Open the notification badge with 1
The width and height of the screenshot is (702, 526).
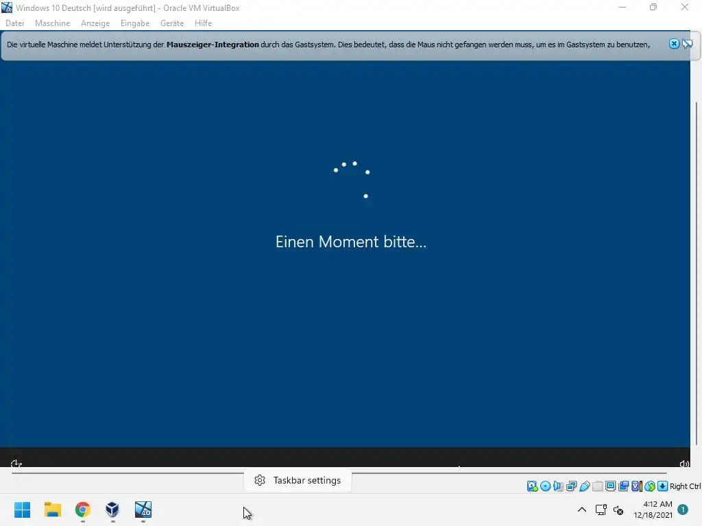click(683, 510)
